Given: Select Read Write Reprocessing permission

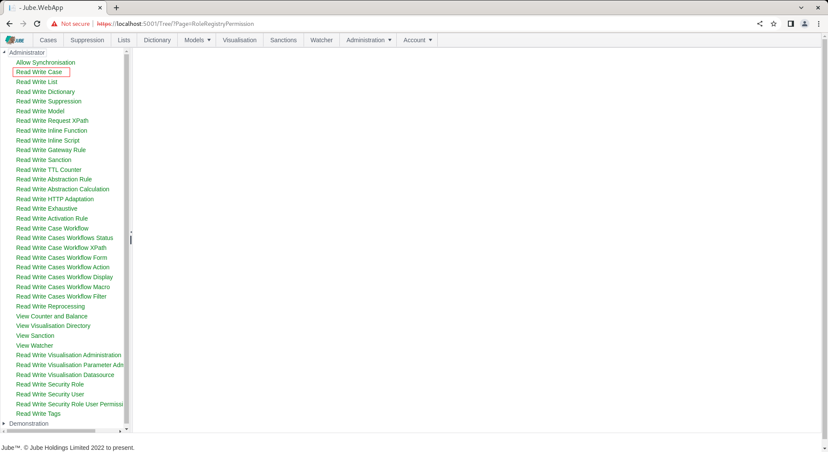Looking at the screenshot, I should click(50, 306).
